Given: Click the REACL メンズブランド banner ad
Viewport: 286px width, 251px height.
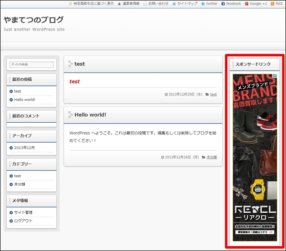Looking at the screenshot, I should coord(255,157).
